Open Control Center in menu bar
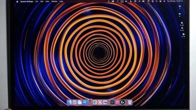The height and width of the screenshot is (110, 196). tap(160, 1)
